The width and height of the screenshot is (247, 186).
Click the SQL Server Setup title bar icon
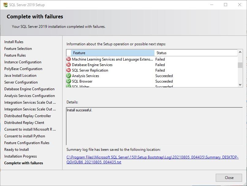[5, 5]
